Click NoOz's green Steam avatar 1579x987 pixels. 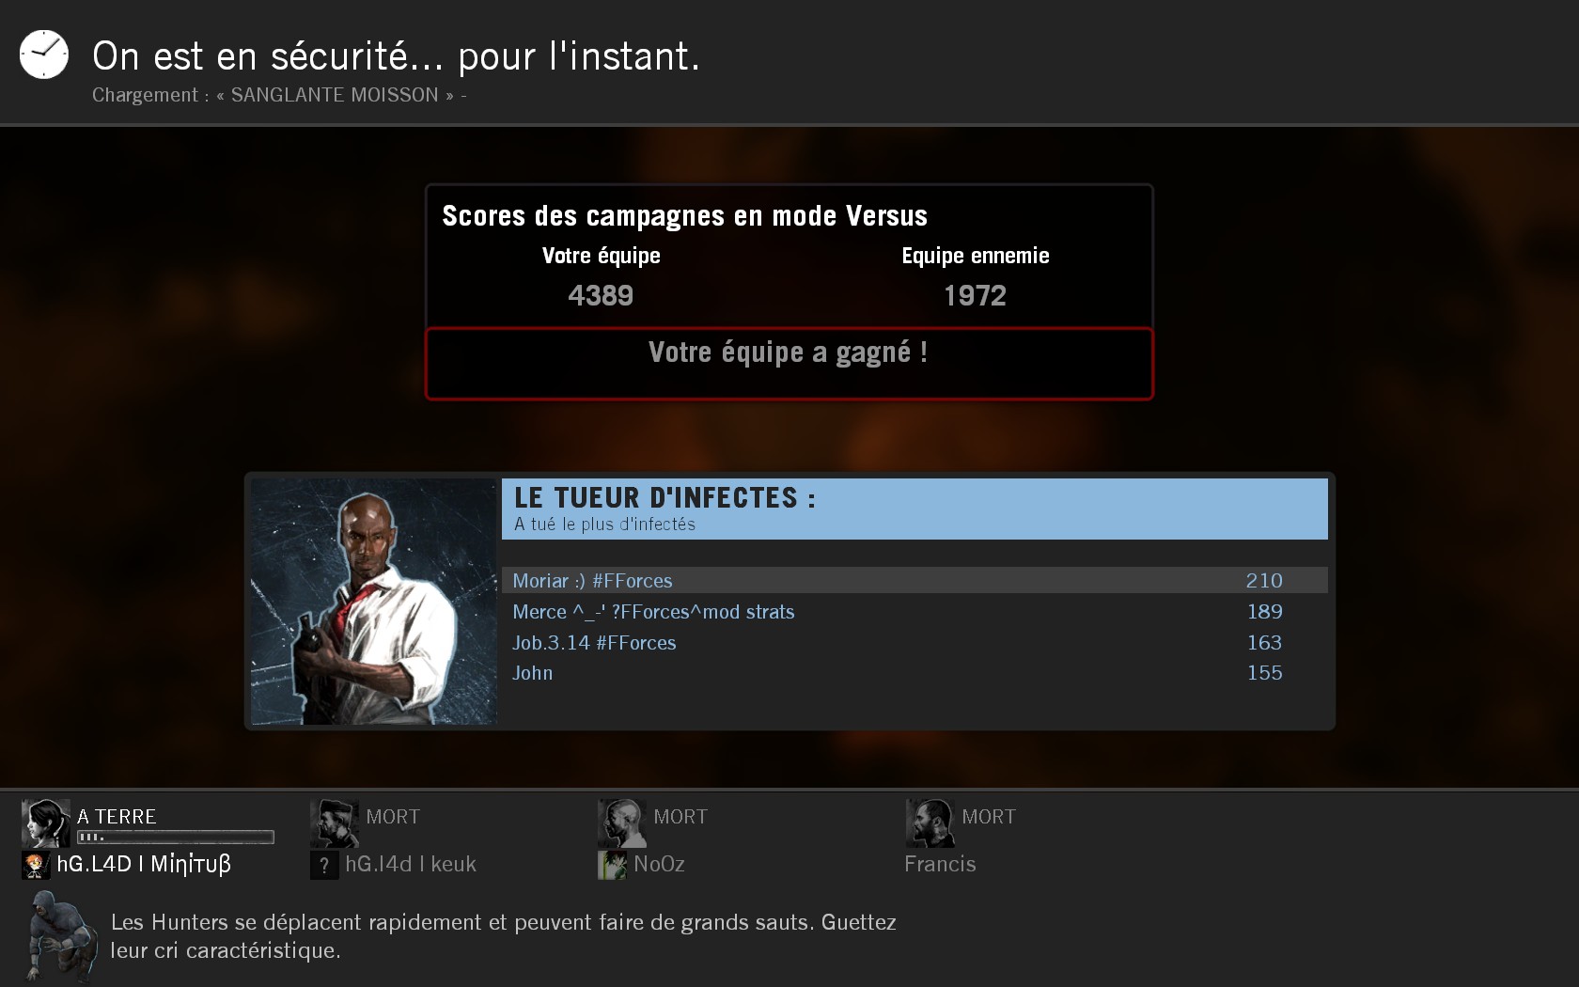pyautogui.click(x=612, y=865)
